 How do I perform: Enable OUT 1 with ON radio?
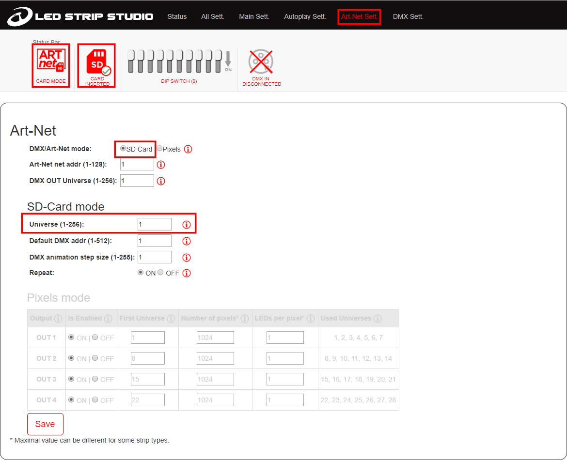tap(71, 337)
